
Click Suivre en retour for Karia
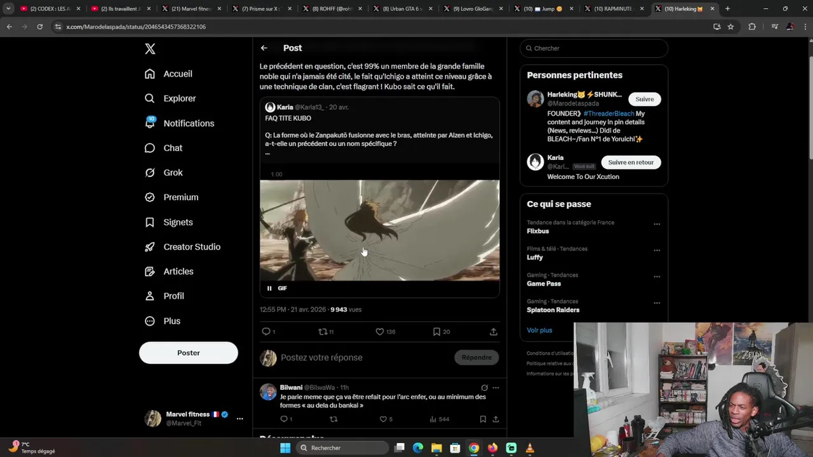631,162
